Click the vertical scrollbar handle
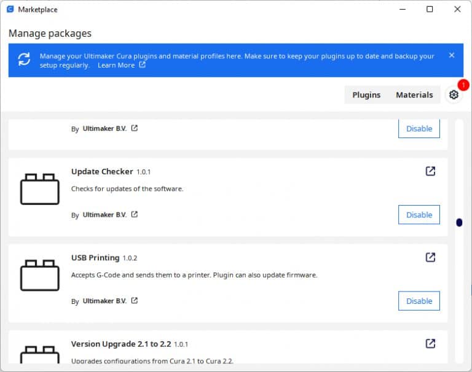This screenshot has height=372, width=472. point(459,223)
